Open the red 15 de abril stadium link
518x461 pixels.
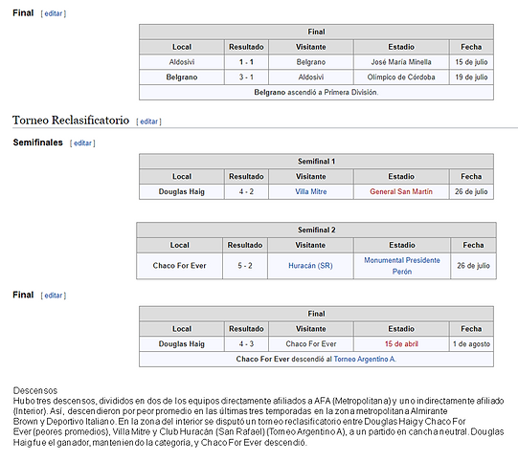401,344
